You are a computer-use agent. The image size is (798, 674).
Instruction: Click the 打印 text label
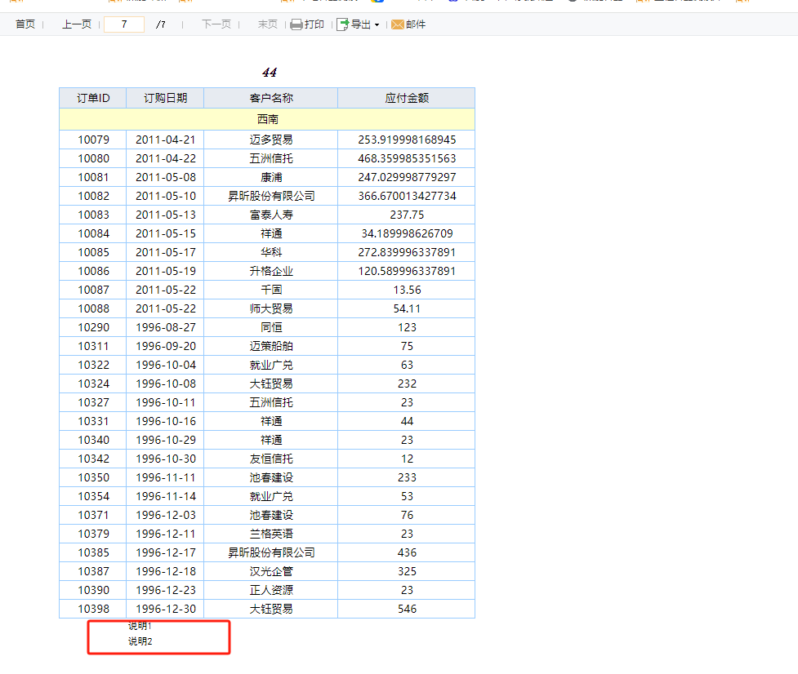coord(314,24)
